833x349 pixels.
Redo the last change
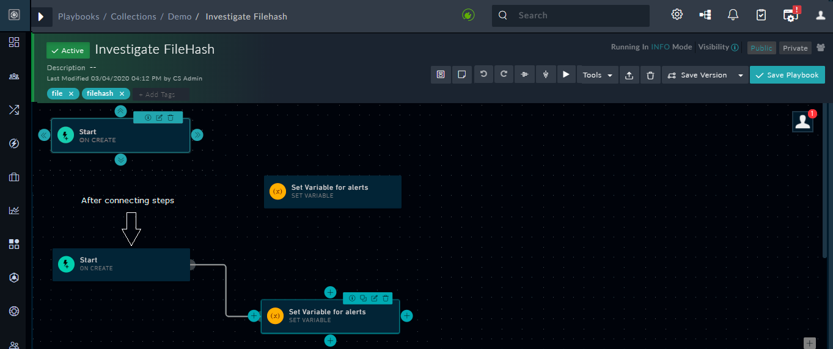pos(504,74)
